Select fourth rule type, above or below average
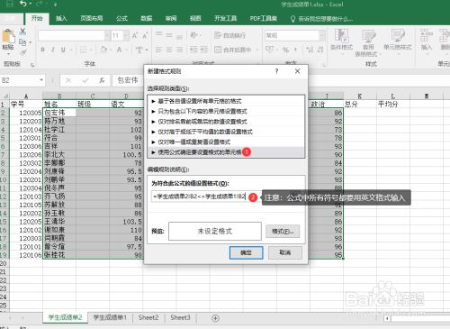This screenshot has width=450, height=329. coord(226,132)
